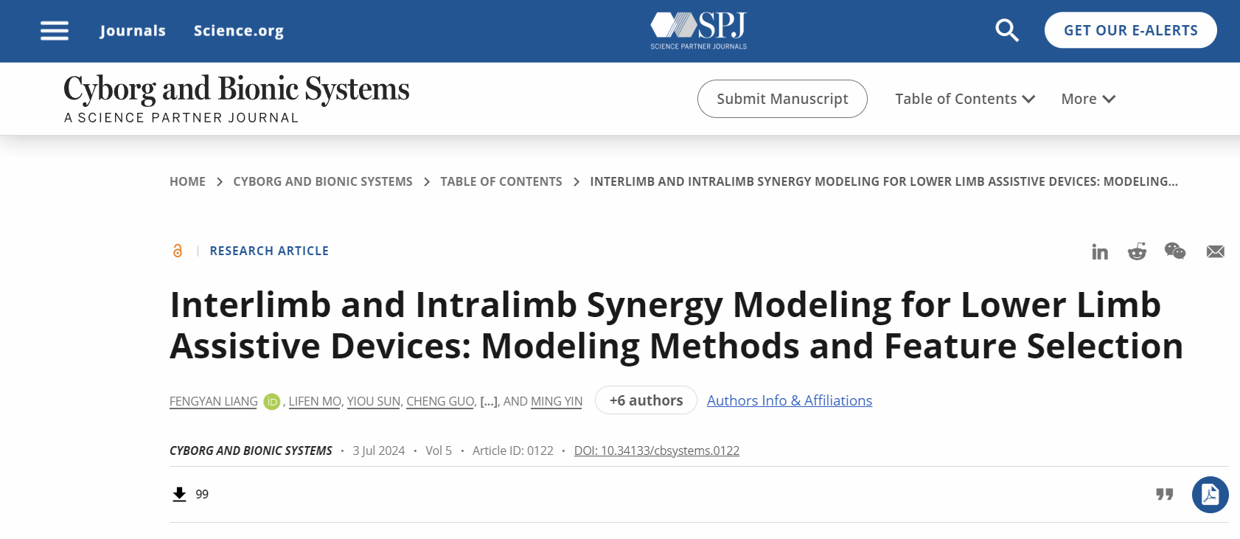Follow the DOI 10.34133/cbsystems.0122 link
The width and height of the screenshot is (1240, 539).
point(656,451)
